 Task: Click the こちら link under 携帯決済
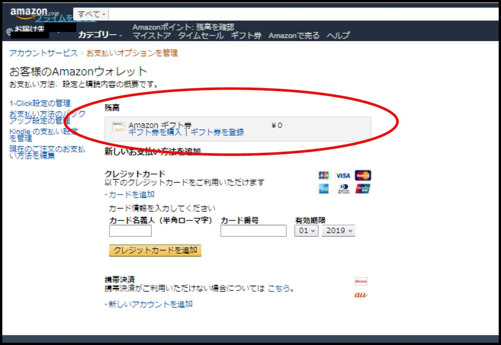279,288
